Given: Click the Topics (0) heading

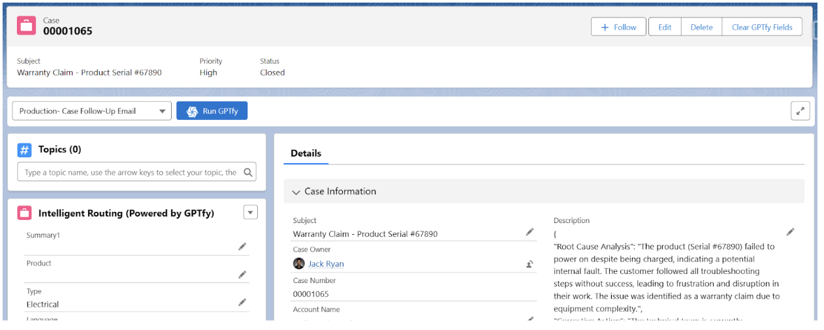Looking at the screenshot, I should (59, 149).
